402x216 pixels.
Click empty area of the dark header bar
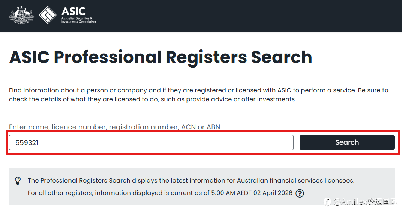pos(244,16)
